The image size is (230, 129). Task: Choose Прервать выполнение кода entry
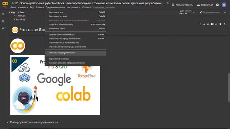pyautogui.click(x=75, y=35)
